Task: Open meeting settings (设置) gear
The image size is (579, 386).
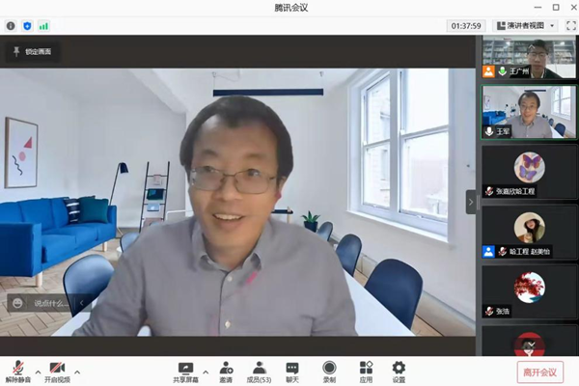Action: [x=399, y=371]
